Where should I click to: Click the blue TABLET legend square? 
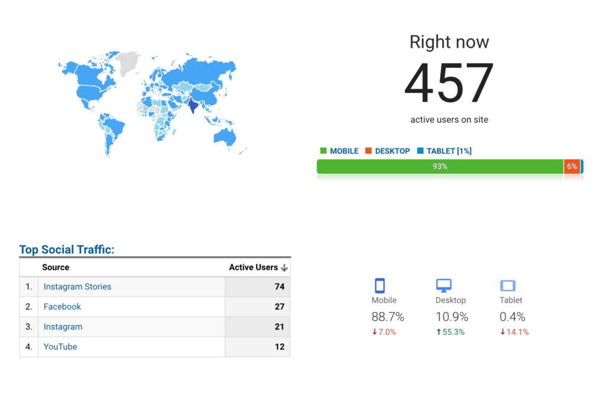point(420,151)
